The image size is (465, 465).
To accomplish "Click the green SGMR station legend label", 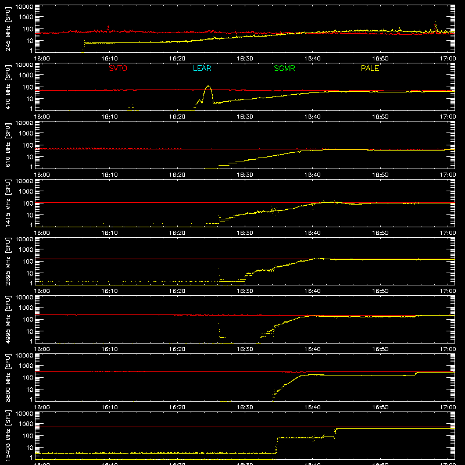I will point(284,68).
